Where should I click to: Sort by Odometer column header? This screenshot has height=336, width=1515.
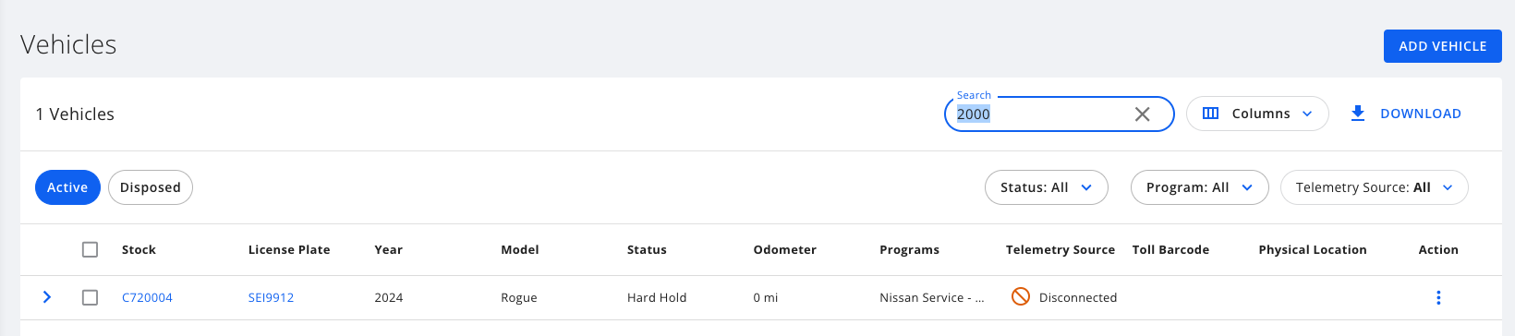point(784,249)
